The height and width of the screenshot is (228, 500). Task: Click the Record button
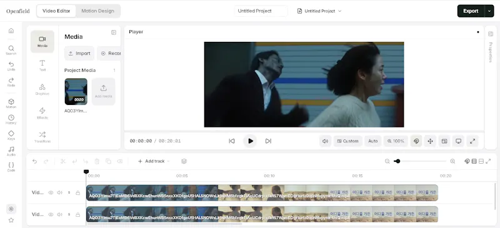[x=109, y=53]
